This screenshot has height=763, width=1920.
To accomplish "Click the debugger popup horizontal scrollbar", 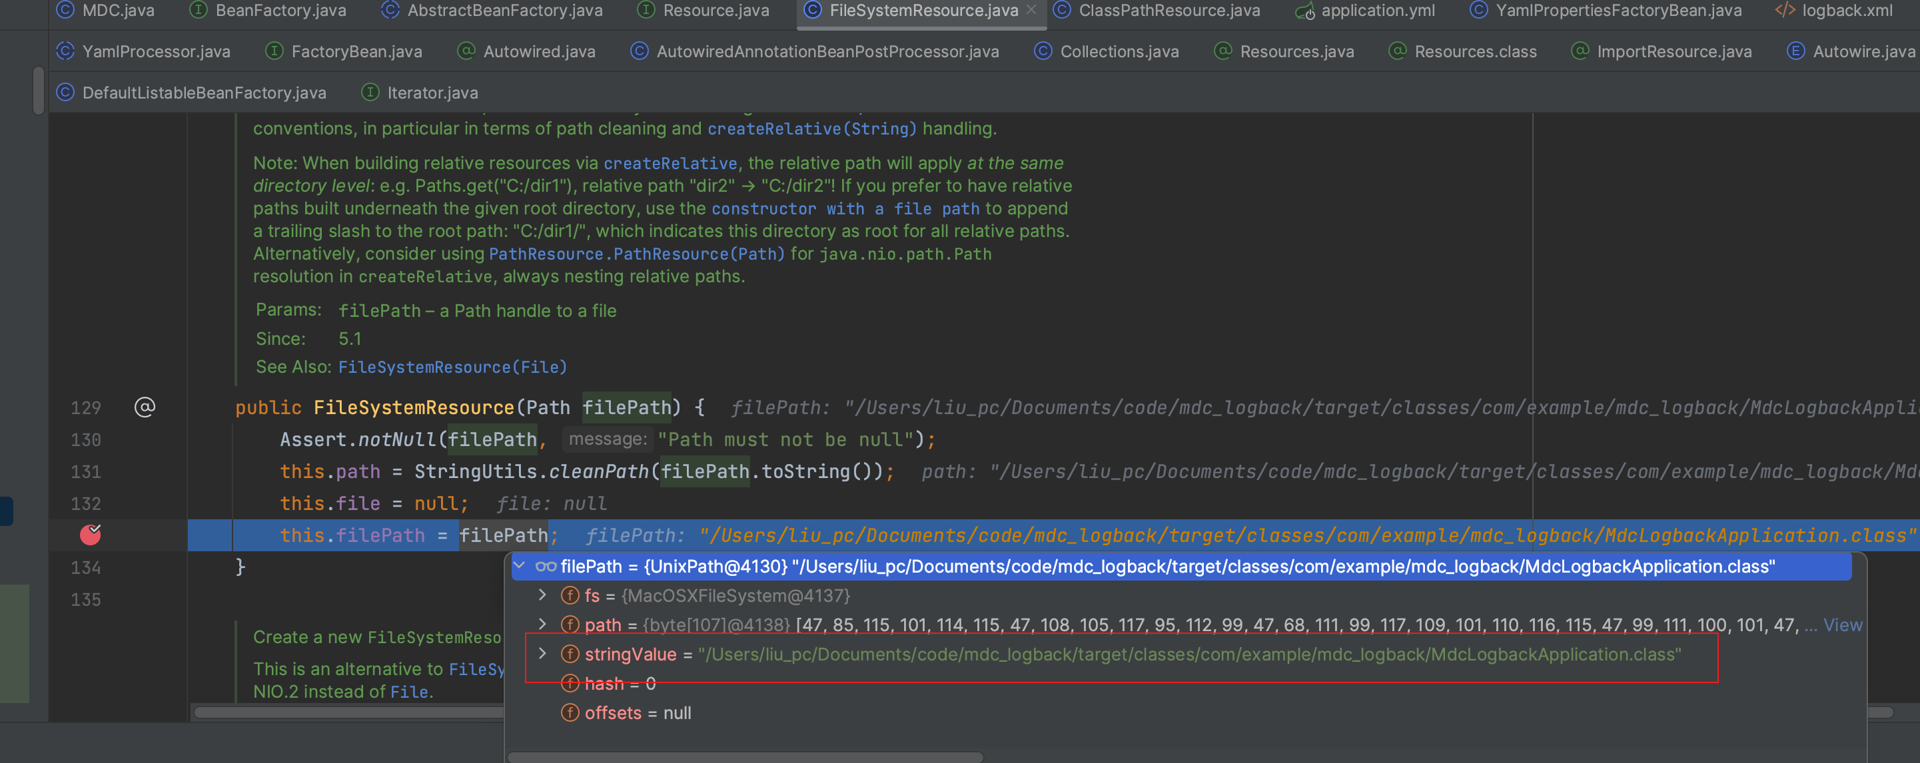I will 745,757.
